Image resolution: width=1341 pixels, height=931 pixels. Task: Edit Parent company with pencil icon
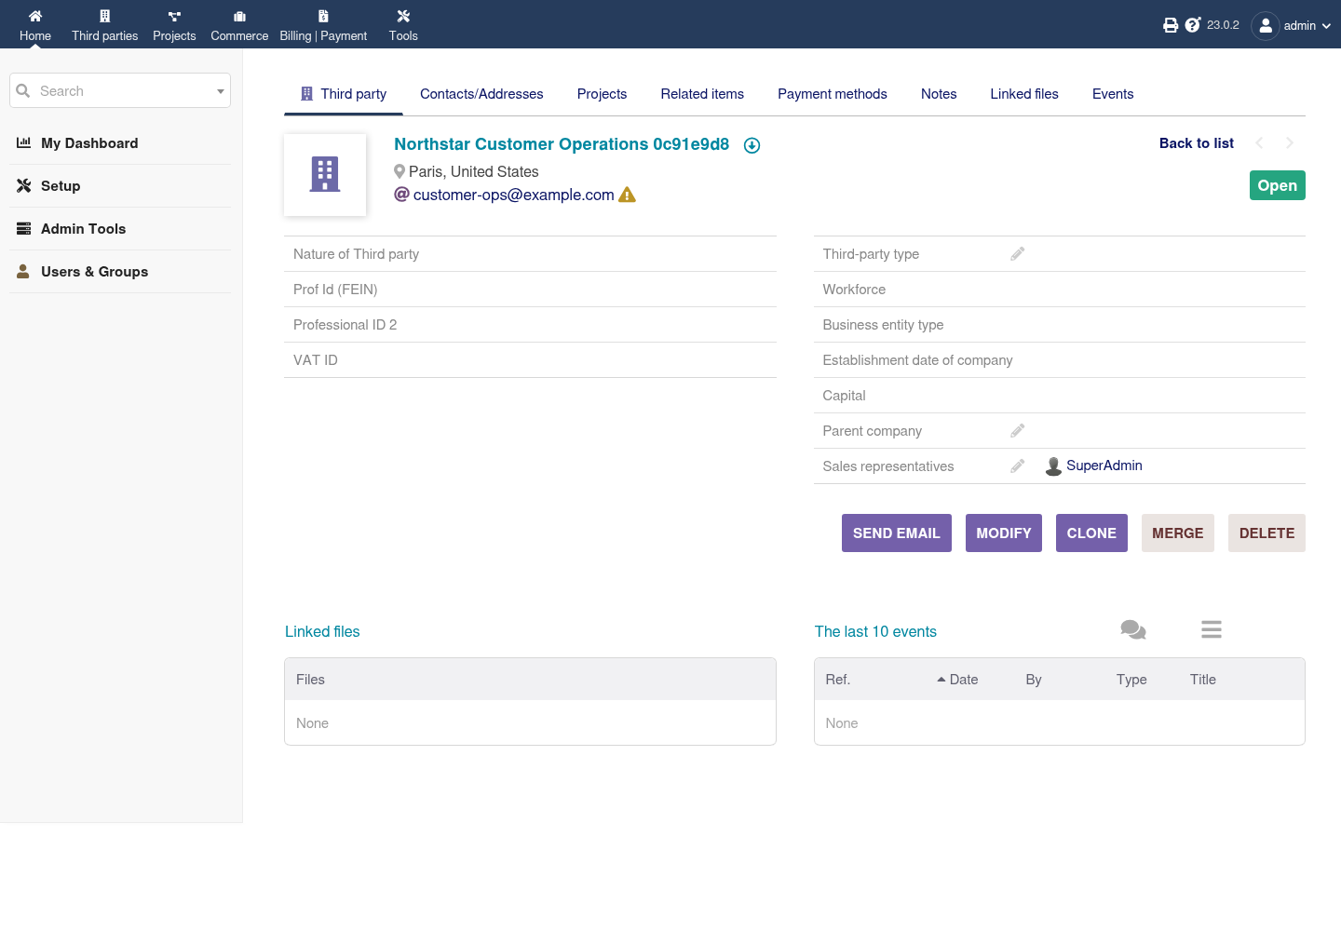click(x=1018, y=430)
